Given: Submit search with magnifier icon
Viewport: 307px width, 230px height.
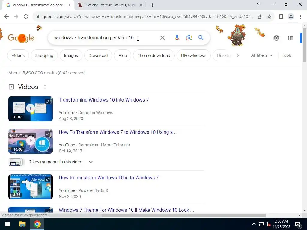Looking at the screenshot, I should point(201,37).
